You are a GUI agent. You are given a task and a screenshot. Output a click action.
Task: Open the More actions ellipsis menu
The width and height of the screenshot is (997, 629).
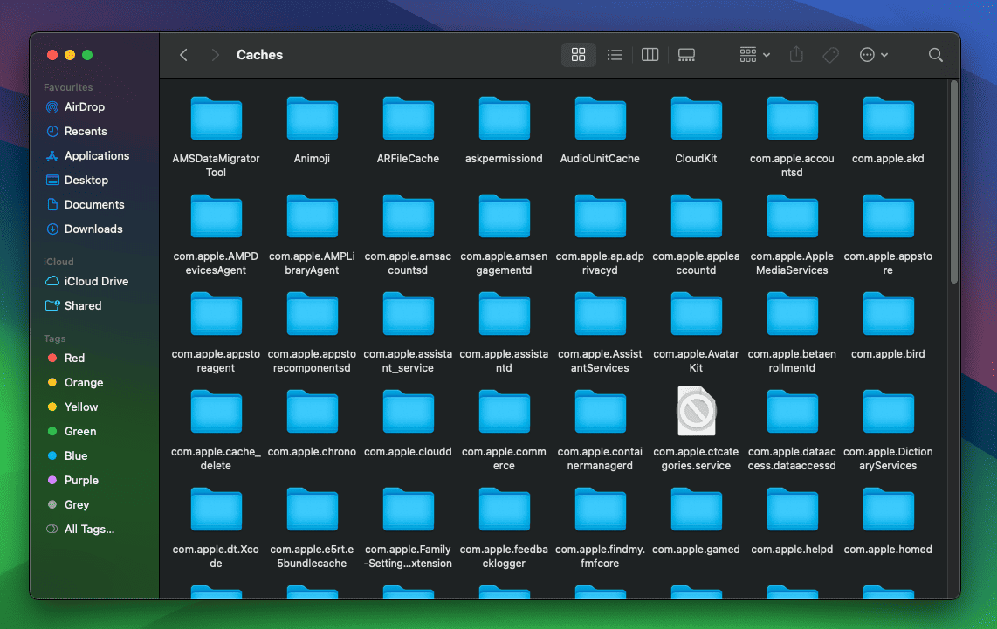(874, 55)
